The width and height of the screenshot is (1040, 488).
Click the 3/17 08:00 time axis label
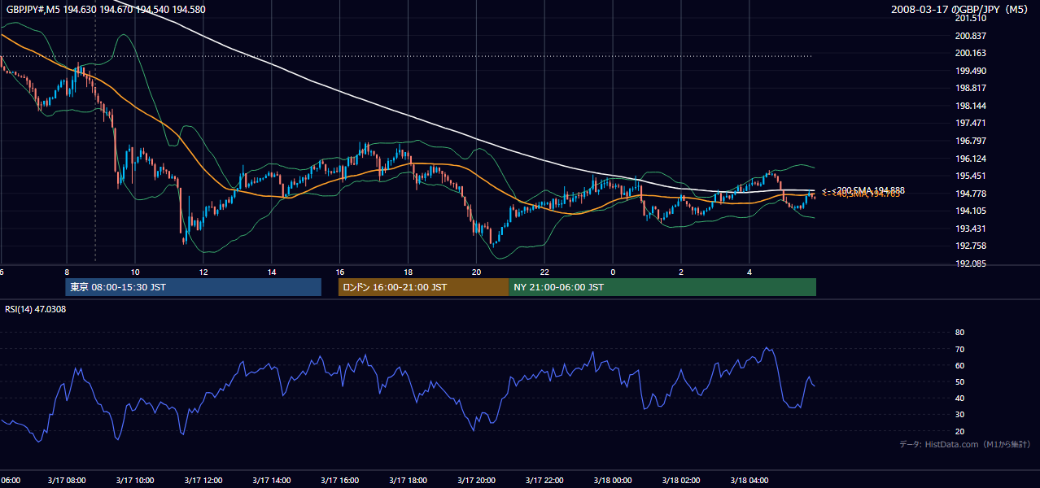click(x=67, y=480)
